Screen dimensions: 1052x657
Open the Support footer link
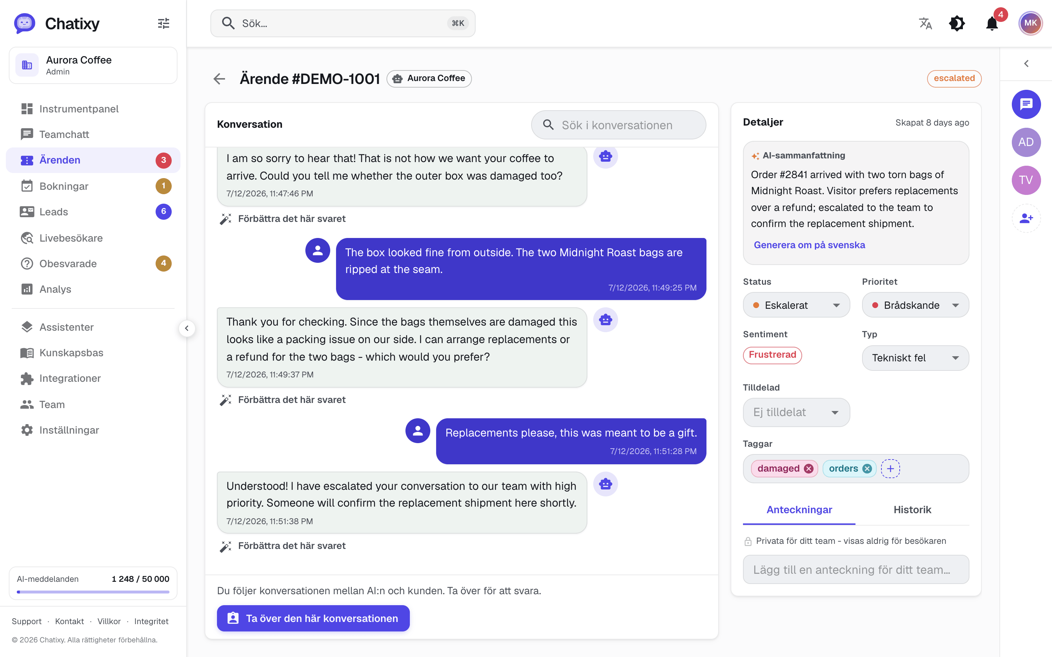[x=27, y=621]
